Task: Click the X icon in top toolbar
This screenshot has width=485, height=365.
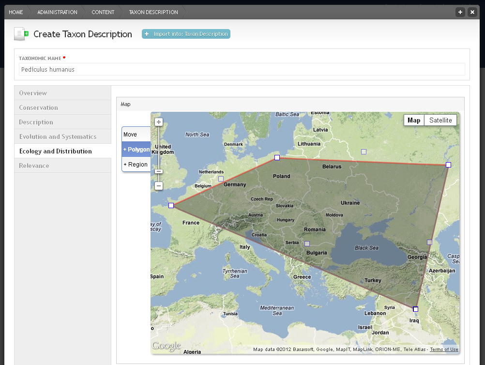Action: [472, 12]
